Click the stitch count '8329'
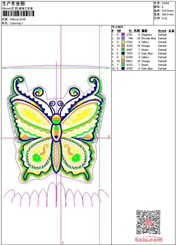Screen dimensions: 176x245 coord(129,46)
